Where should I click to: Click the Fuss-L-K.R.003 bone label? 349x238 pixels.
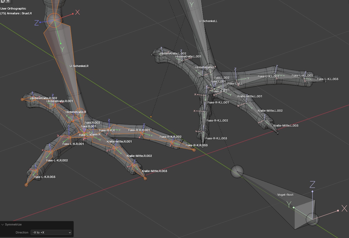pos(44,177)
